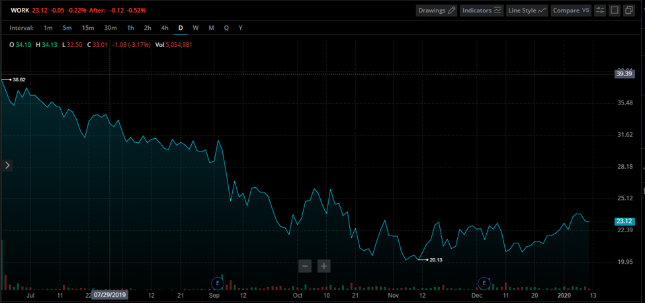Screen dimensions: 645x303
Task: Click the WORK ticker symbol
Action: pyautogui.click(x=20, y=10)
